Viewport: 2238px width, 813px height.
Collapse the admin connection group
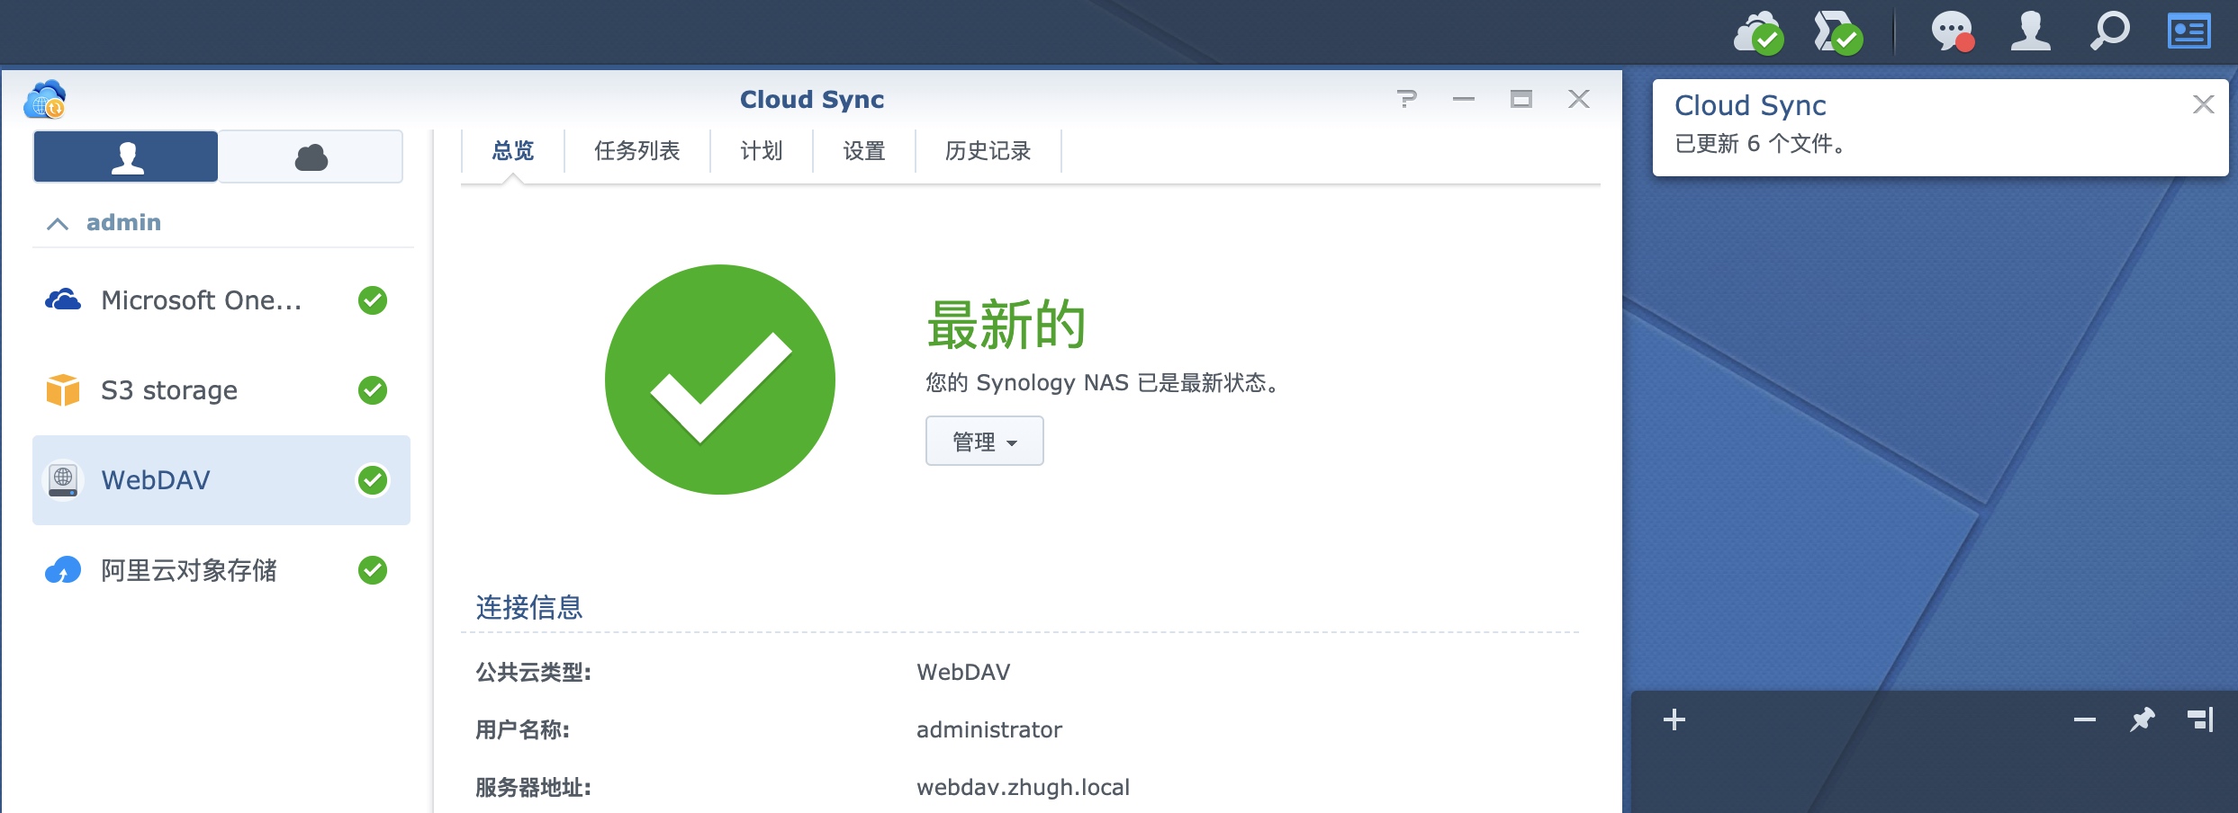pos(58,223)
